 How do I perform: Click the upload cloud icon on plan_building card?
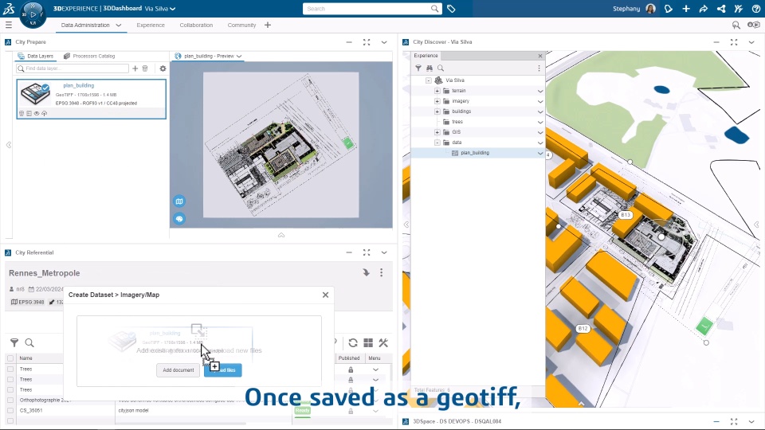[45, 113]
